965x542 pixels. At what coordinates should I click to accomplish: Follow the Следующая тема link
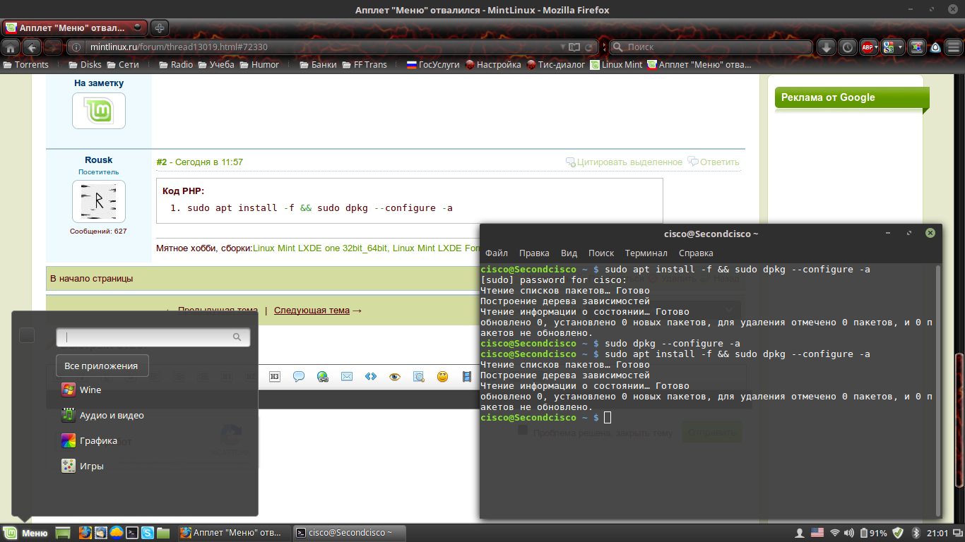pyautogui.click(x=312, y=310)
